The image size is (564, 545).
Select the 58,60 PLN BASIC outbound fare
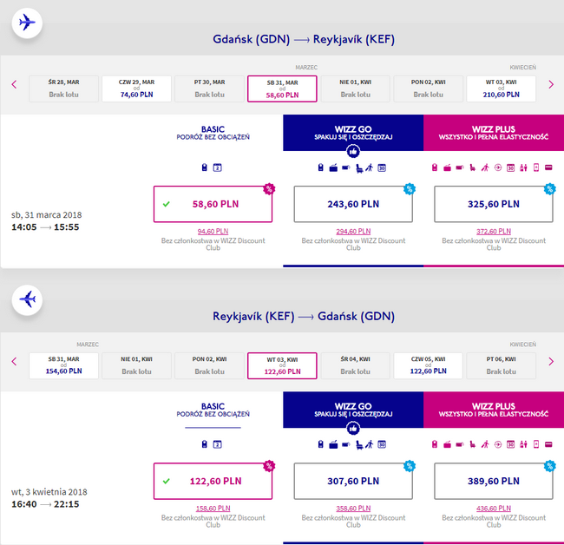click(x=213, y=204)
